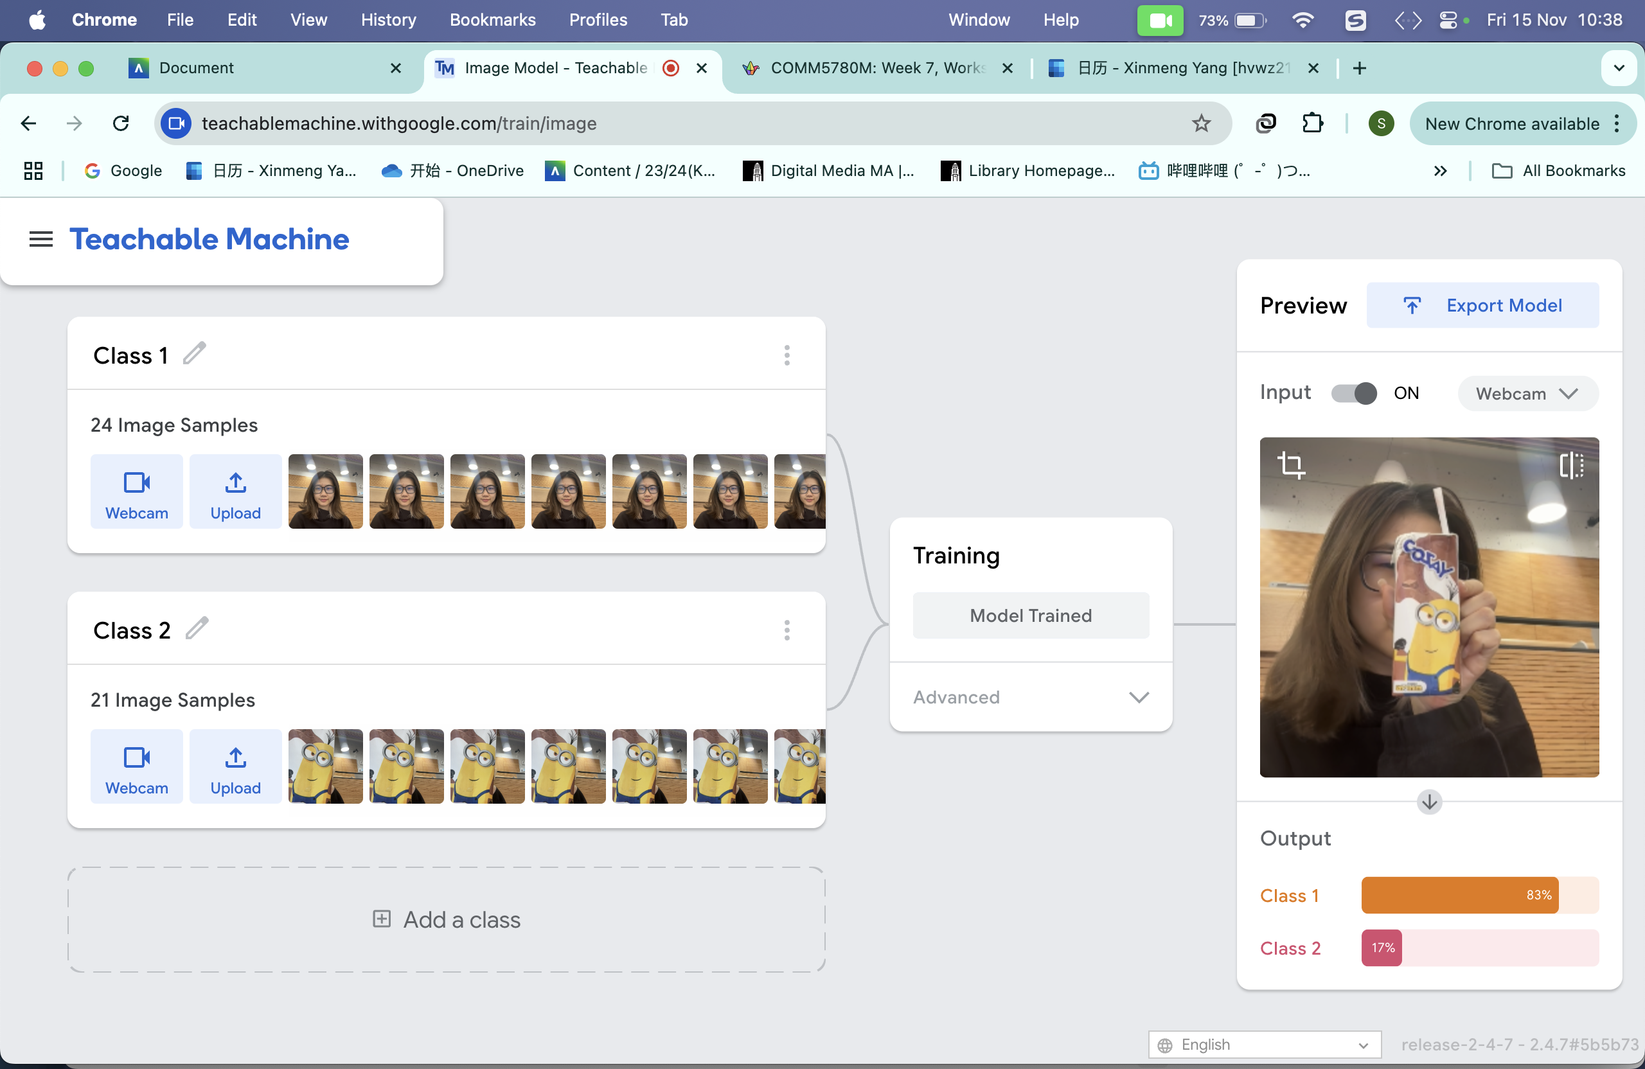Switch to the COMM5780M Week 7 tab
This screenshot has height=1069, width=1645.
coord(876,67)
